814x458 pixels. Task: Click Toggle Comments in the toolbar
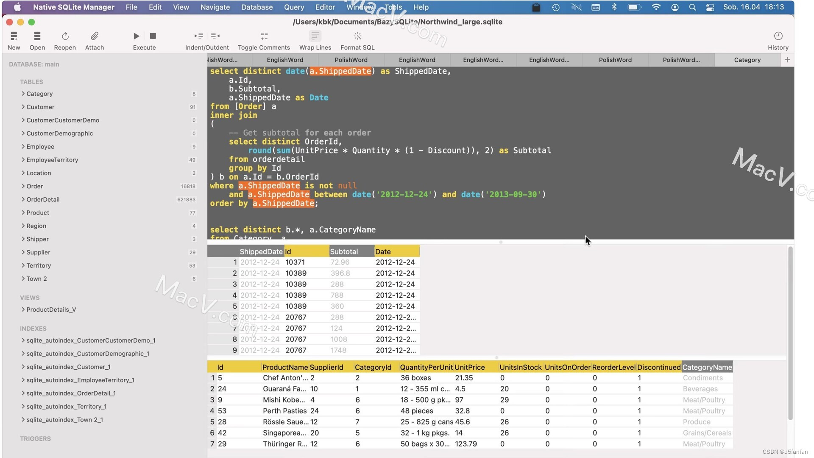click(264, 36)
